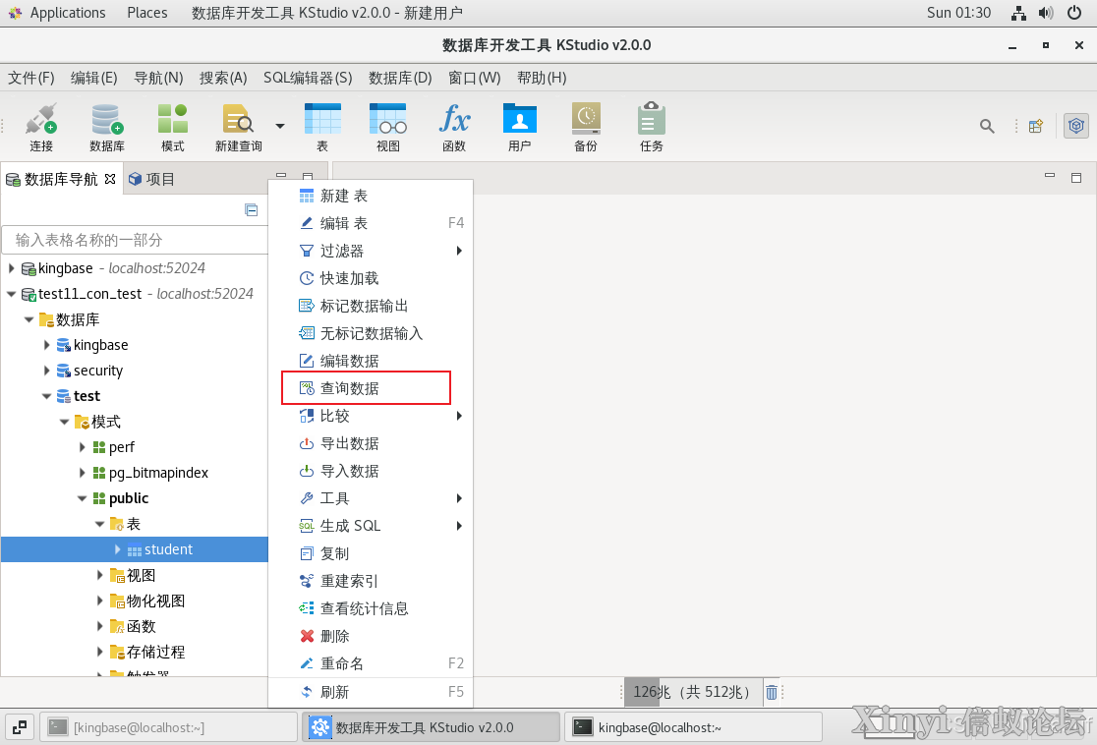Click the workspace switcher icon in bottom panel

[x=20, y=727]
